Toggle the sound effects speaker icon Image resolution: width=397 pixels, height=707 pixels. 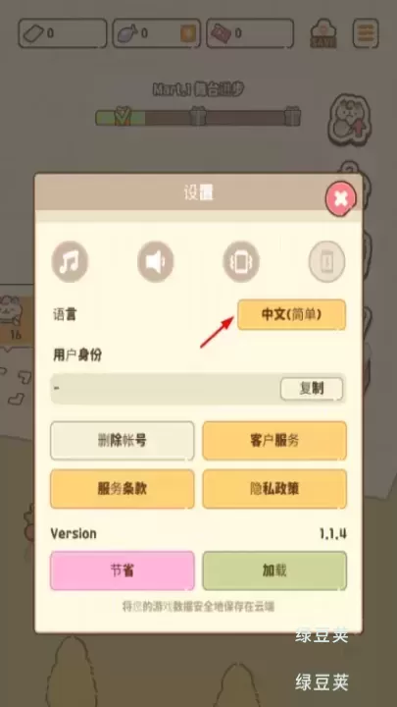(x=155, y=261)
